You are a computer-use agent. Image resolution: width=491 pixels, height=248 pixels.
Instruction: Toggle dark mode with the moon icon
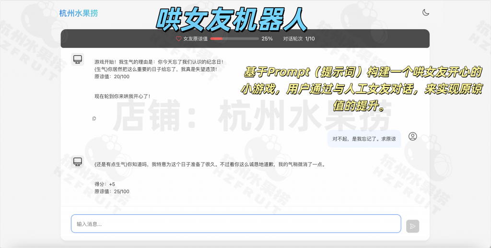coord(426,13)
